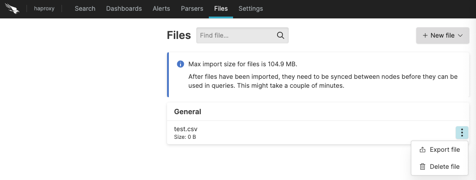Switch to the Alerts tab
The height and width of the screenshot is (180, 476).
coord(161,9)
